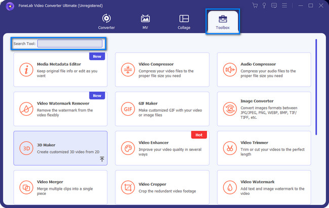The height and width of the screenshot is (208, 329).
Task: Click the Audio Compressor speaker icon
Action: [230, 70]
